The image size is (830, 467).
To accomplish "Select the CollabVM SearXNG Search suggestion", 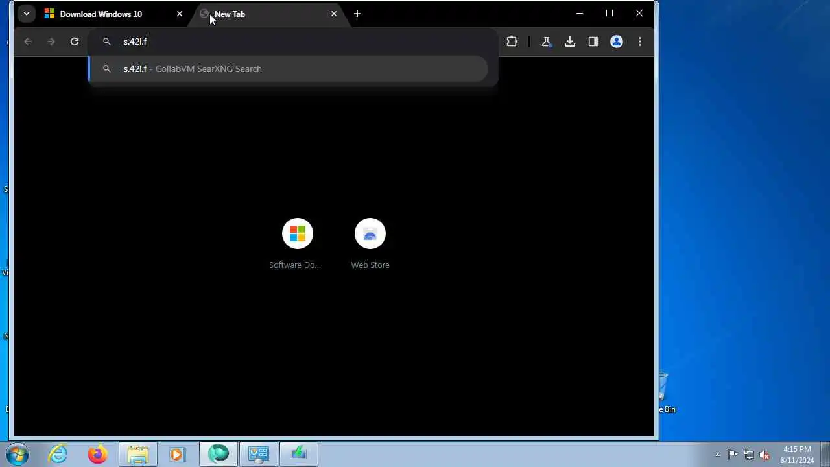I will (289, 69).
